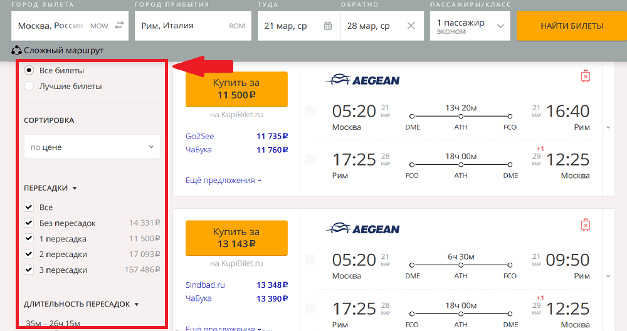
Task: Toggle the 1 пересадка checkbox
Action: (x=29, y=238)
